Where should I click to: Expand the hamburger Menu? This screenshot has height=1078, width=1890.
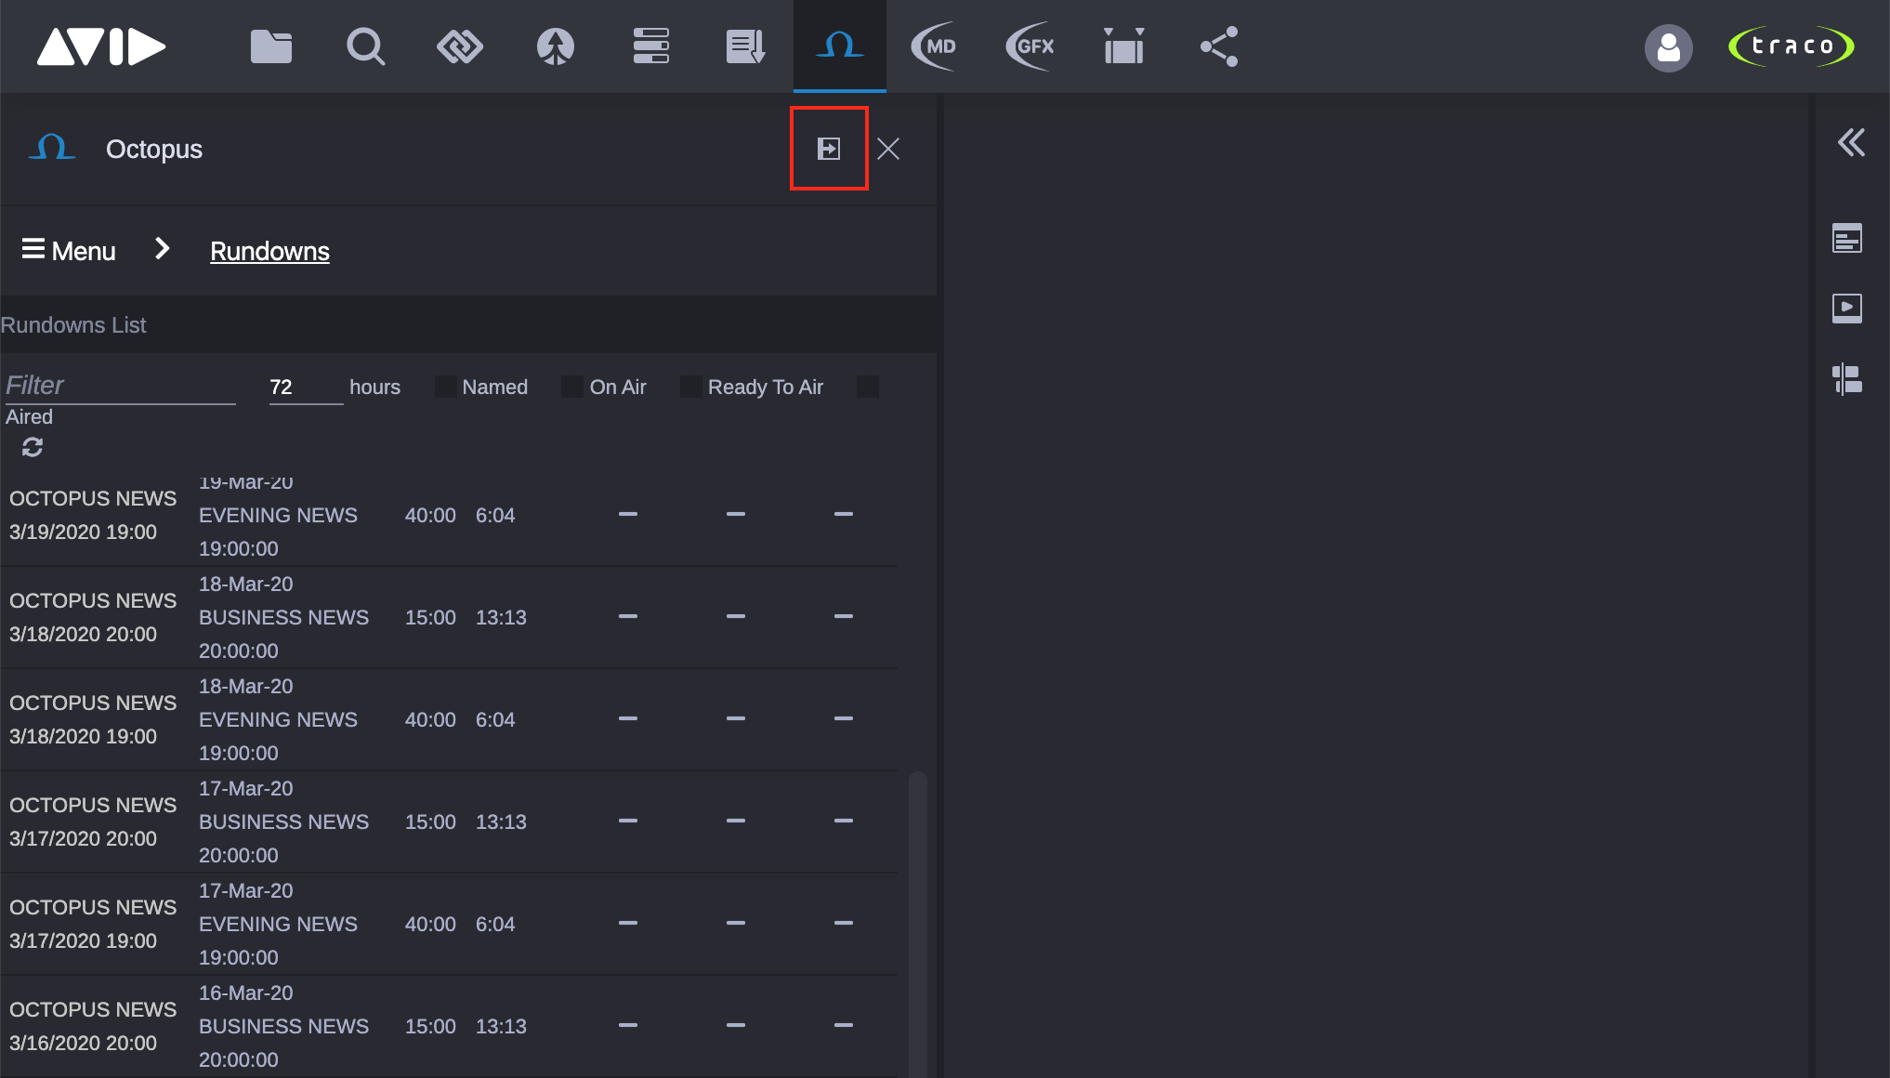coord(69,251)
